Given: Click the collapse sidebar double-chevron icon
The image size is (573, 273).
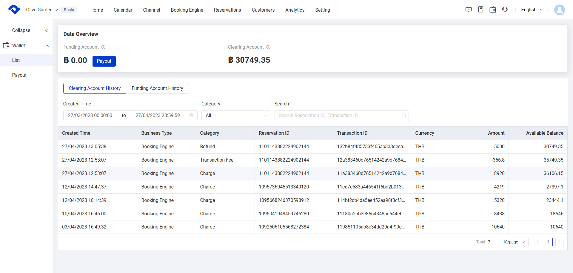Looking at the screenshot, I should click(x=47, y=30).
